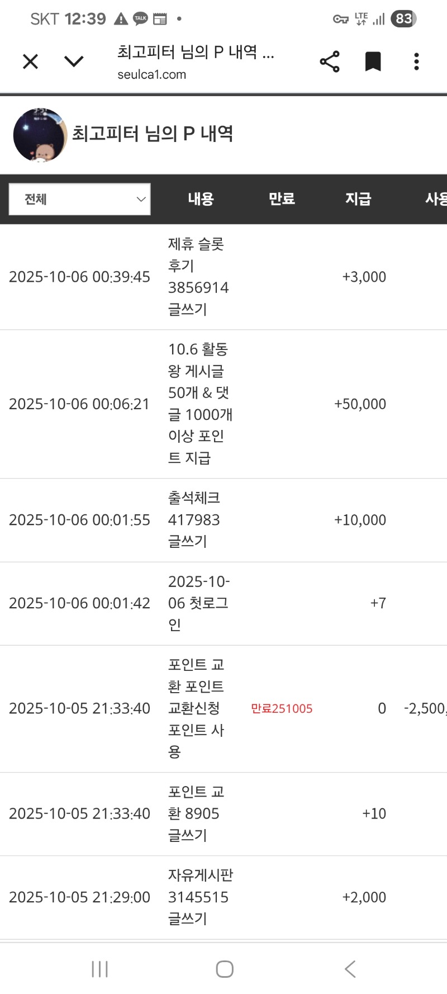This screenshot has height=994, width=447.
Task: Select the 내용 column header
Action: pos(201,199)
